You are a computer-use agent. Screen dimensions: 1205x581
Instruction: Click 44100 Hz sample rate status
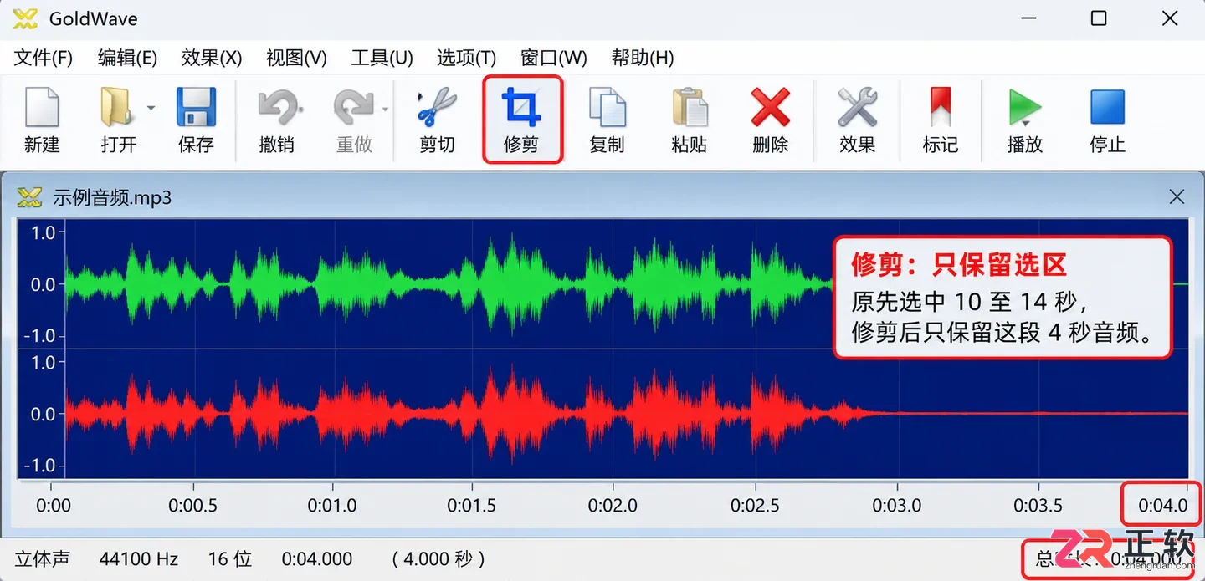click(139, 558)
